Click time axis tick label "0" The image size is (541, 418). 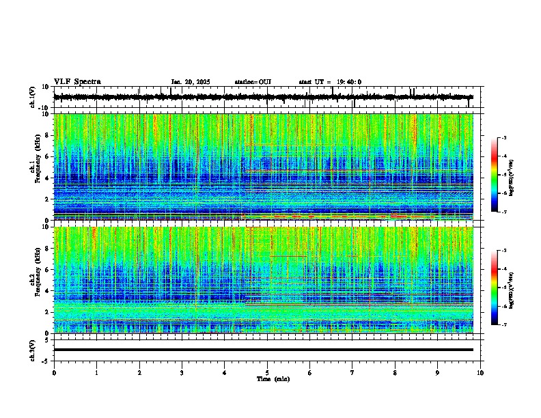click(x=54, y=373)
